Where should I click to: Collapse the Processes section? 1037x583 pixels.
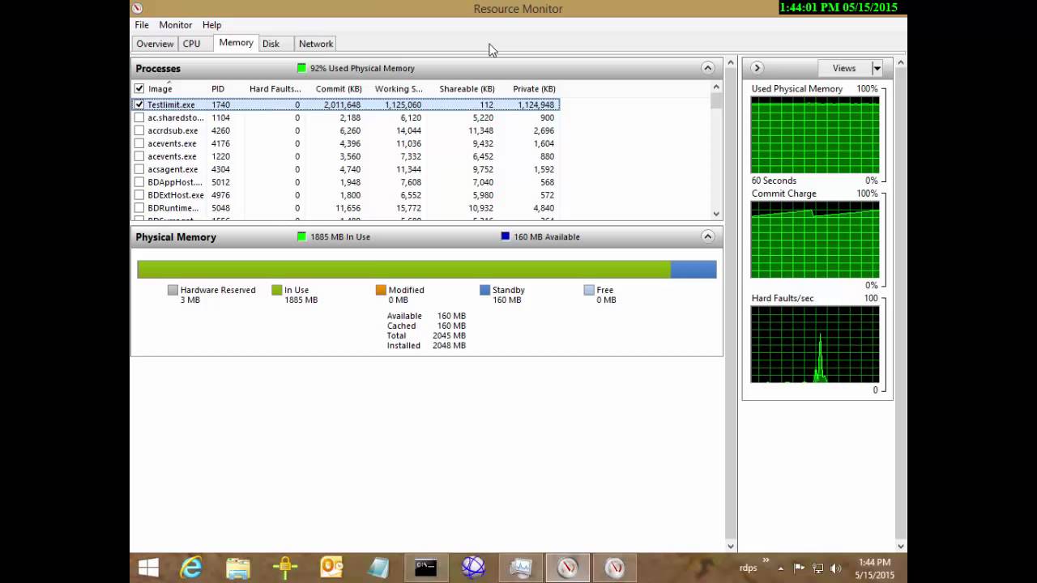(x=707, y=68)
